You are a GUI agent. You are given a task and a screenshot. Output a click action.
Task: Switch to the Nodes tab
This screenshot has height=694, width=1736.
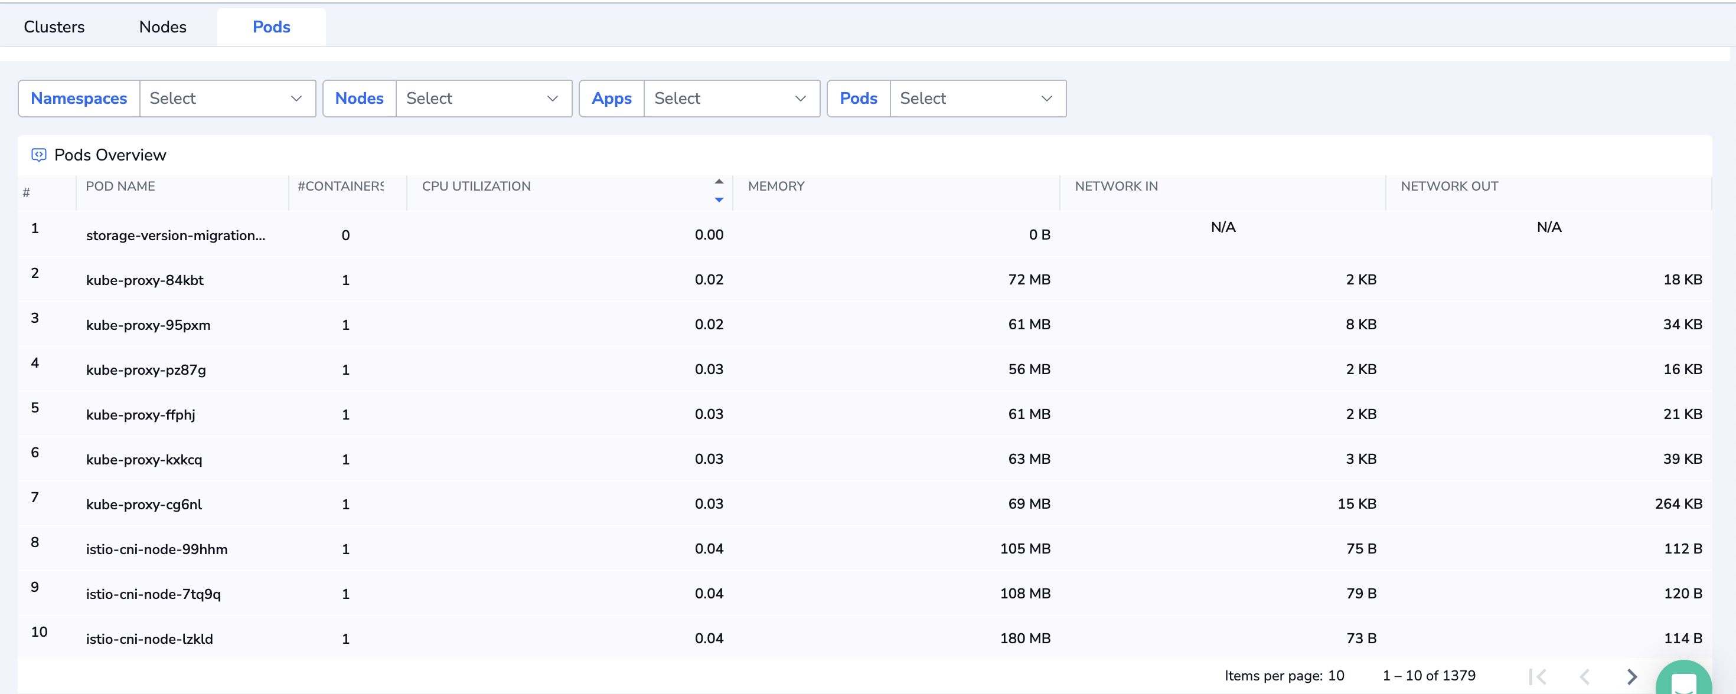(x=162, y=27)
